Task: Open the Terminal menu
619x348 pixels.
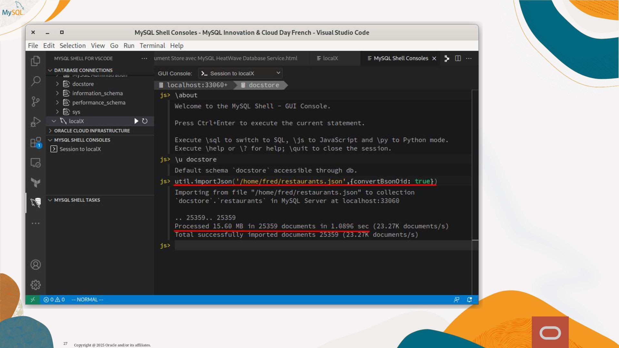Action: pos(152,46)
